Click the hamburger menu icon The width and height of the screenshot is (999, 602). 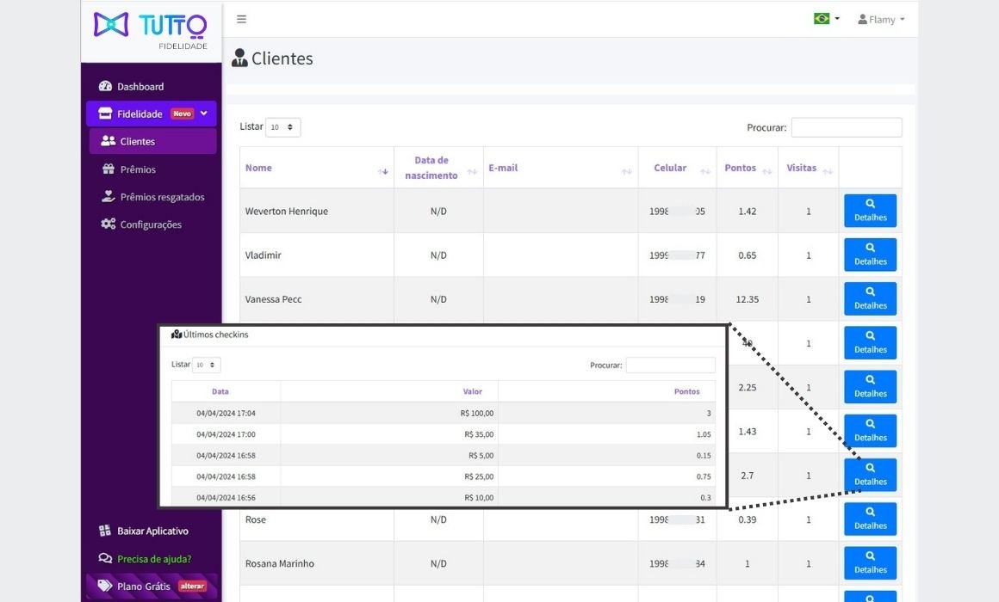(241, 19)
